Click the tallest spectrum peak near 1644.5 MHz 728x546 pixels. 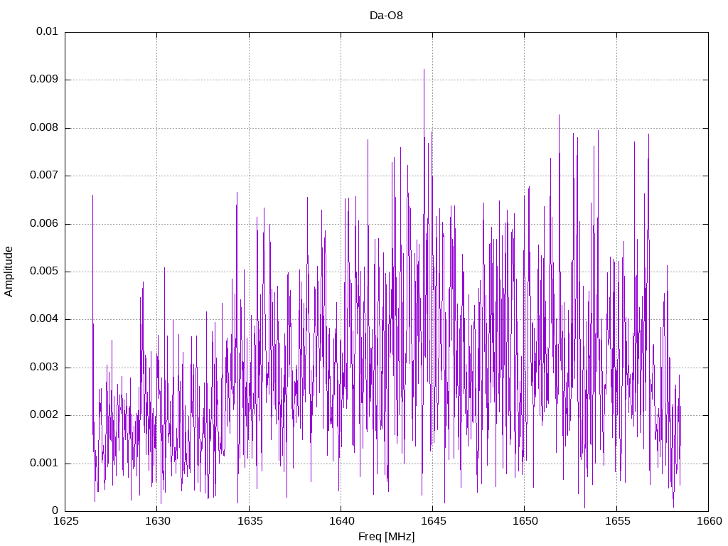(x=424, y=70)
